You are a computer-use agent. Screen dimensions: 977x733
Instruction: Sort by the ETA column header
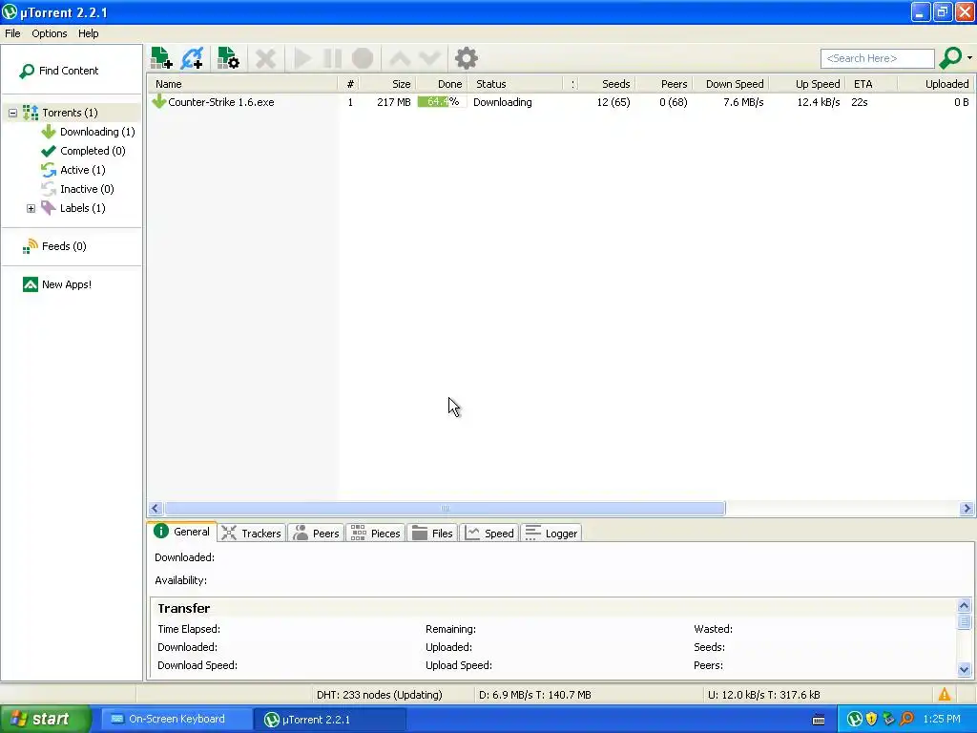pos(872,84)
